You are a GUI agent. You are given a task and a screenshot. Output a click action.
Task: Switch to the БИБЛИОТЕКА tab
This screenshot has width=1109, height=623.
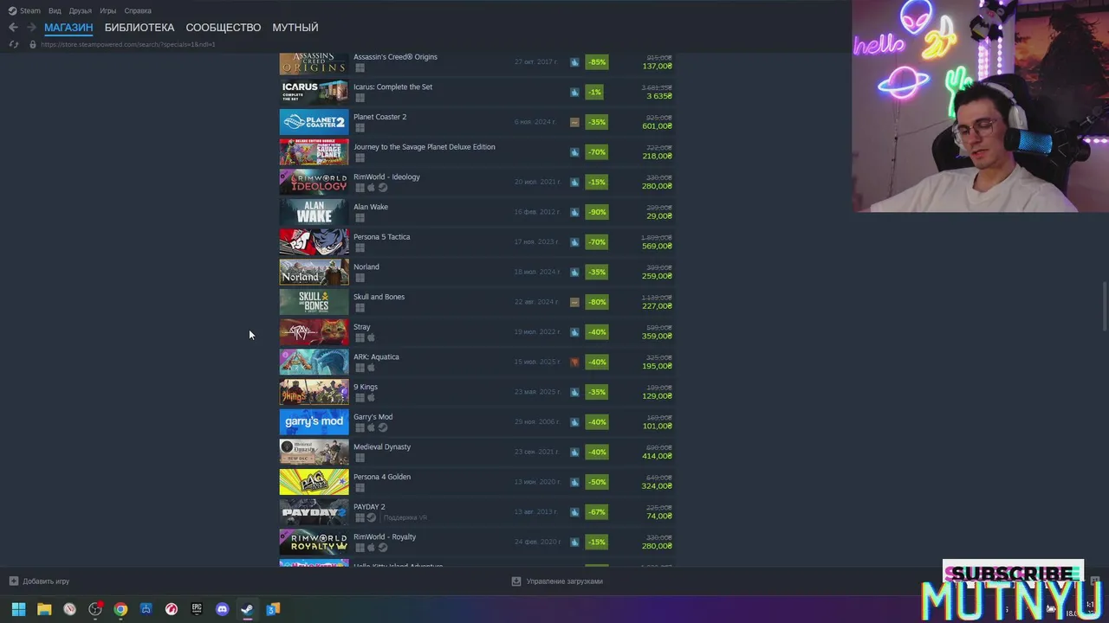[139, 28]
